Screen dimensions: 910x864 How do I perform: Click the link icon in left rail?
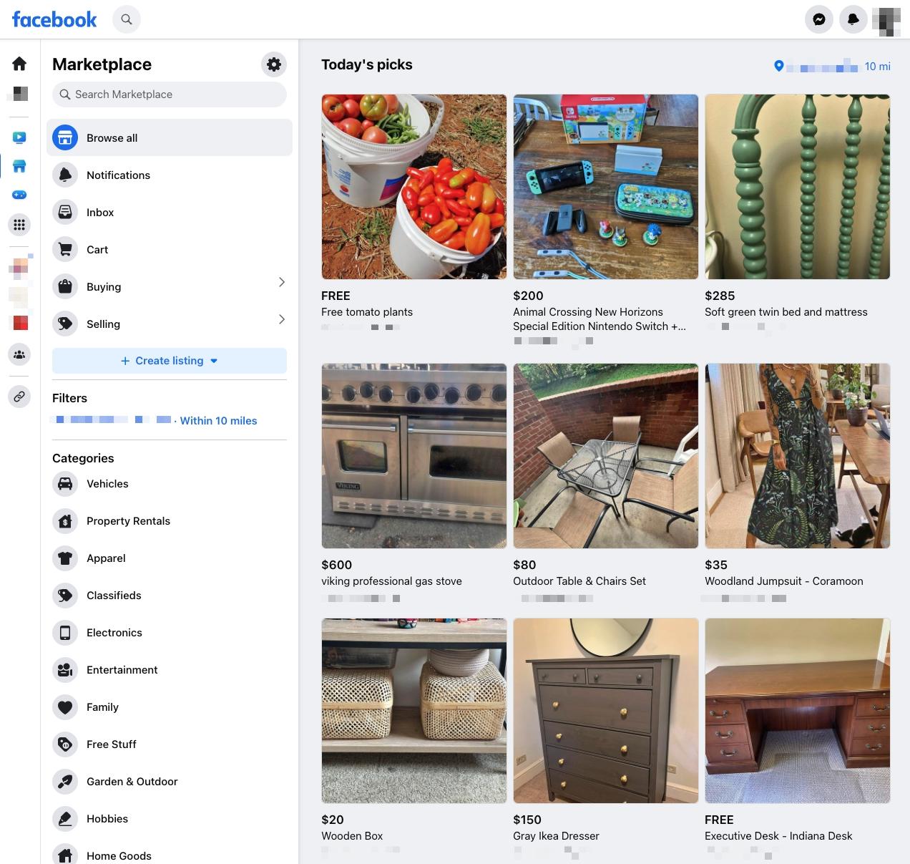coord(19,396)
